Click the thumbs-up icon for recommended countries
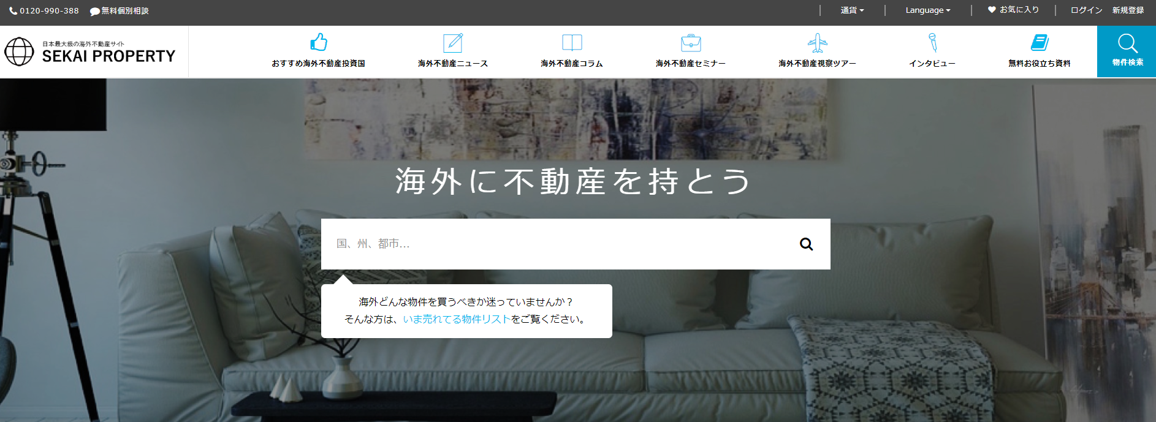The image size is (1156, 422). (318, 42)
